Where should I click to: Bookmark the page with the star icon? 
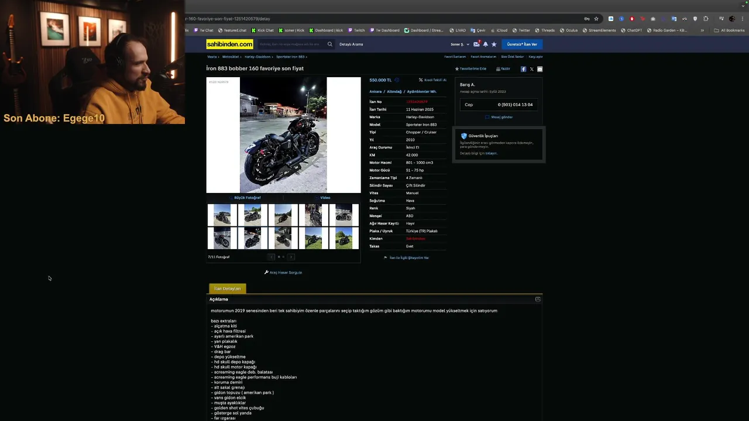tap(596, 19)
